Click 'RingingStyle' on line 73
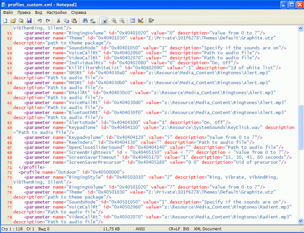This screenshot has height=233, width=304. (85, 177)
